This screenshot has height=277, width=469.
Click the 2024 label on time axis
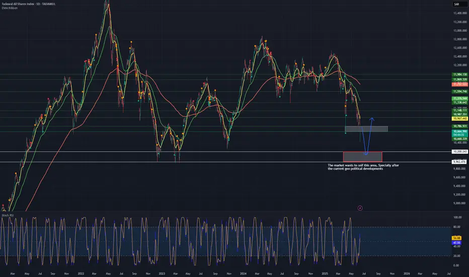pyautogui.click(x=243, y=273)
